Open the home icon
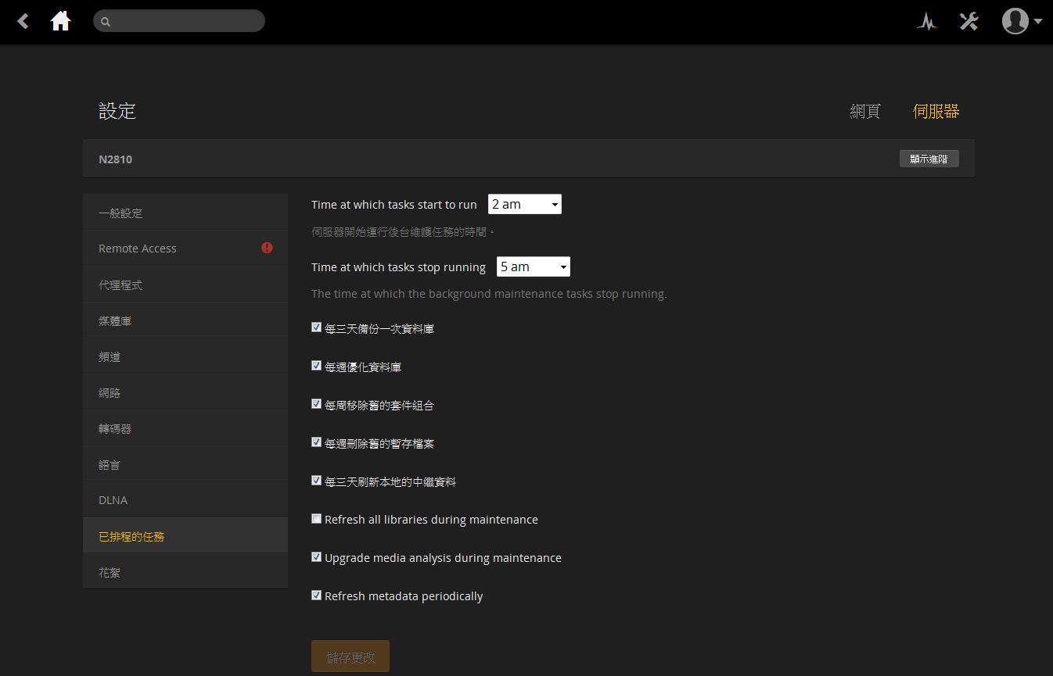 (x=61, y=21)
